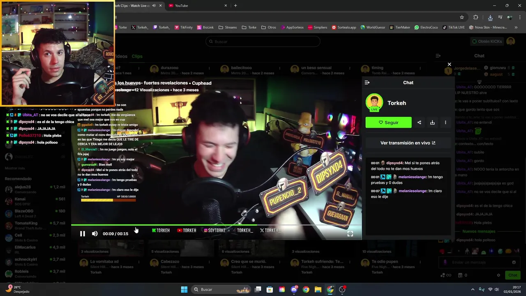The width and height of the screenshot is (526, 296).
Task: Open the AppSorteos bookmark
Action: point(292,27)
